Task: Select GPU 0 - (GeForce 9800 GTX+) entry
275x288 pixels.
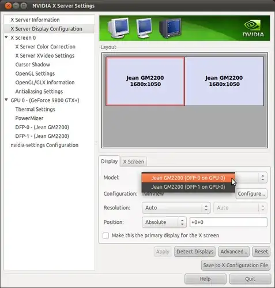Action: point(45,100)
